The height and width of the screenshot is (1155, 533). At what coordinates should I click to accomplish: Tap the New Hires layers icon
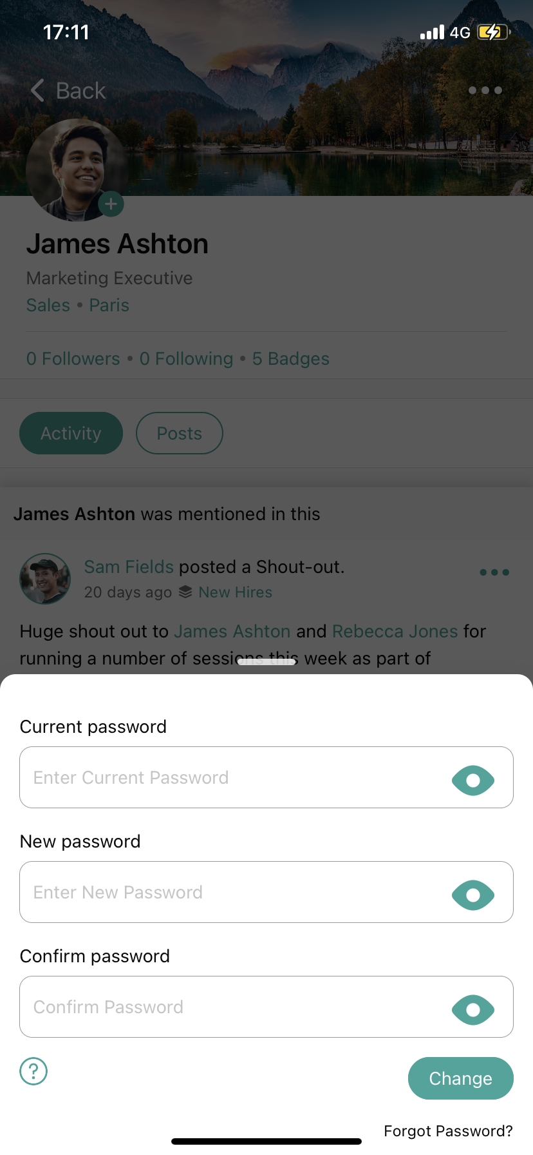tap(185, 592)
